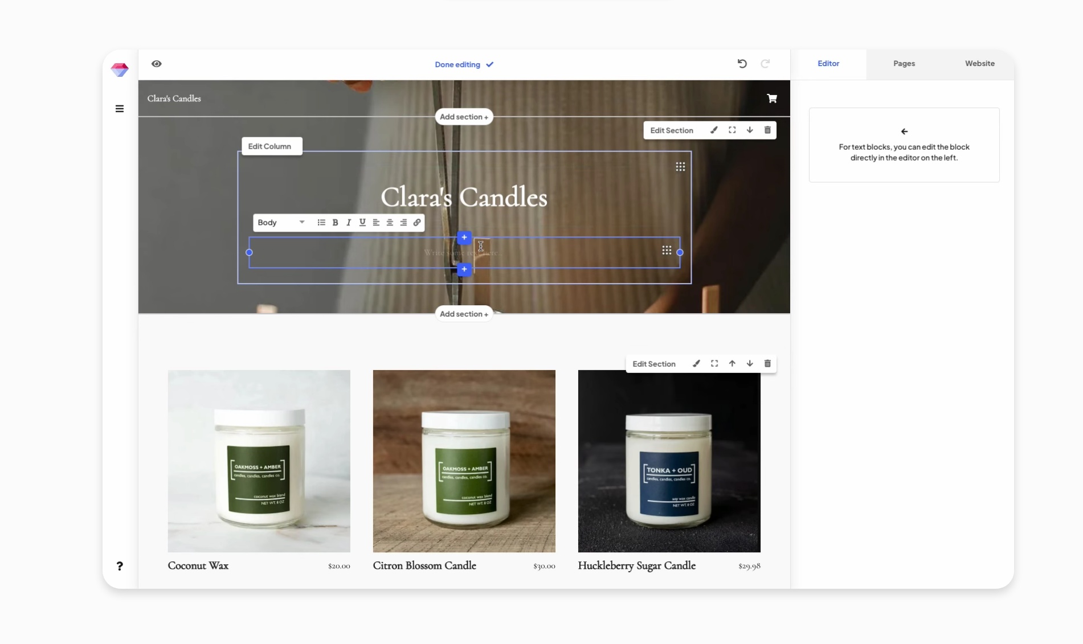Toggle bold text formatting
The width and height of the screenshot is (1083, 644).
pos(335,223)
